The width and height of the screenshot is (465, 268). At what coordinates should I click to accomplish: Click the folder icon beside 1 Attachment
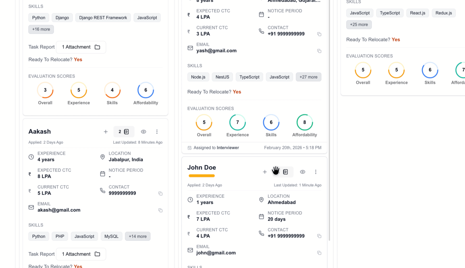pyautogui.click(x=97, y=47)
